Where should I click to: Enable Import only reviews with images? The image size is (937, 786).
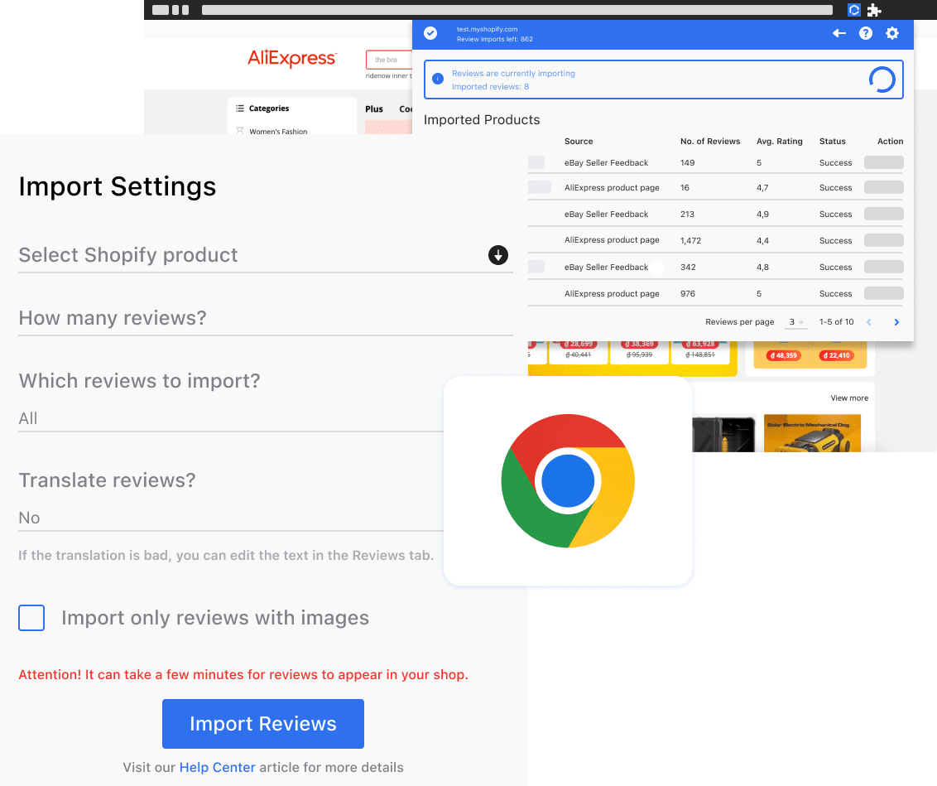(x=31, y=618)
